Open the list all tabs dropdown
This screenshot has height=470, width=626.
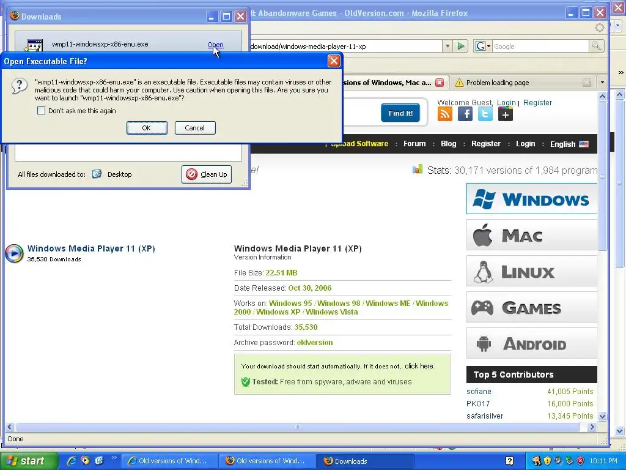pos(602,83)
